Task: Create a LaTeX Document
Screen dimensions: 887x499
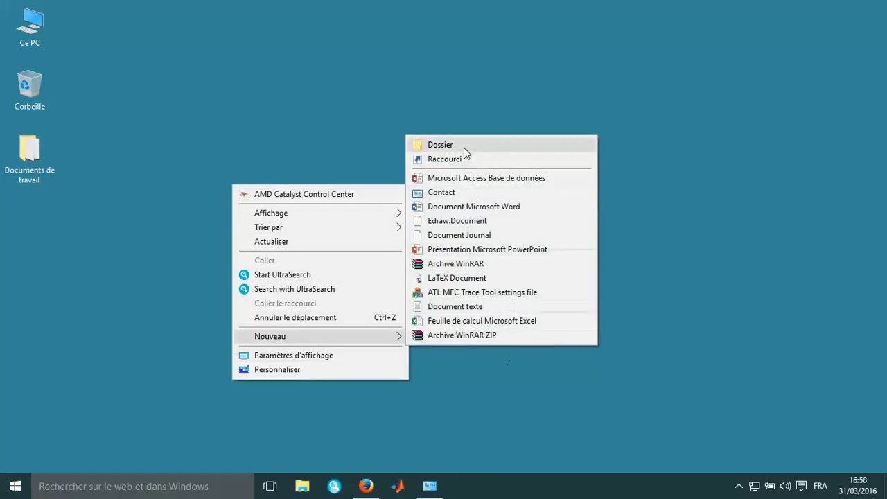Action: point(501,278)
